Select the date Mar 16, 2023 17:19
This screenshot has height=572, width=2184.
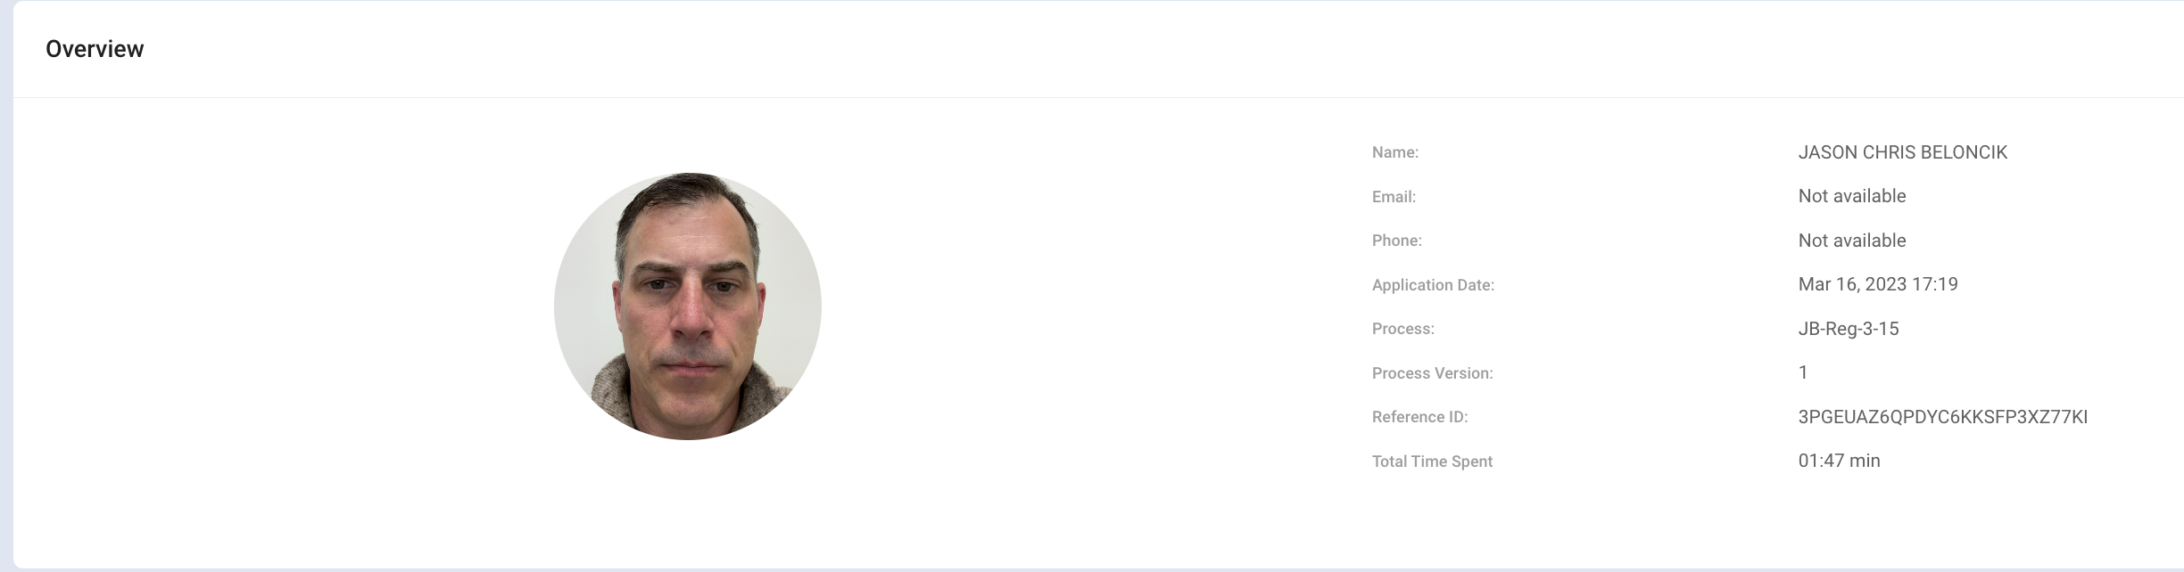[x=1877, y=284]
